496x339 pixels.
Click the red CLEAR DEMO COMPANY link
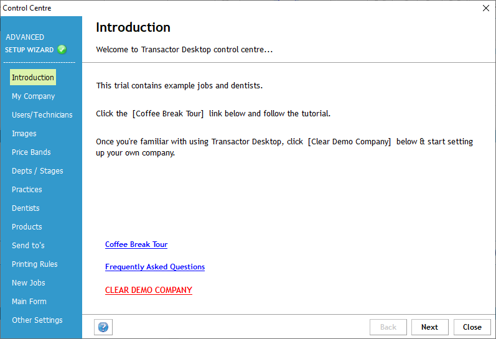point(149,290)
